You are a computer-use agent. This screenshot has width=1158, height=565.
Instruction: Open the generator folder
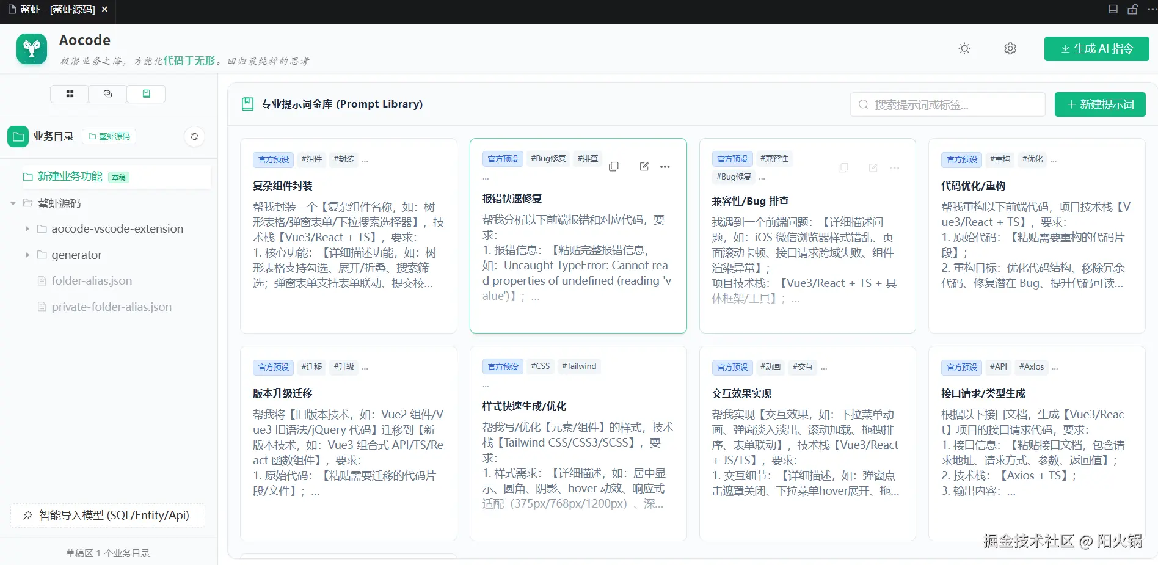click(x=76, y=255)
